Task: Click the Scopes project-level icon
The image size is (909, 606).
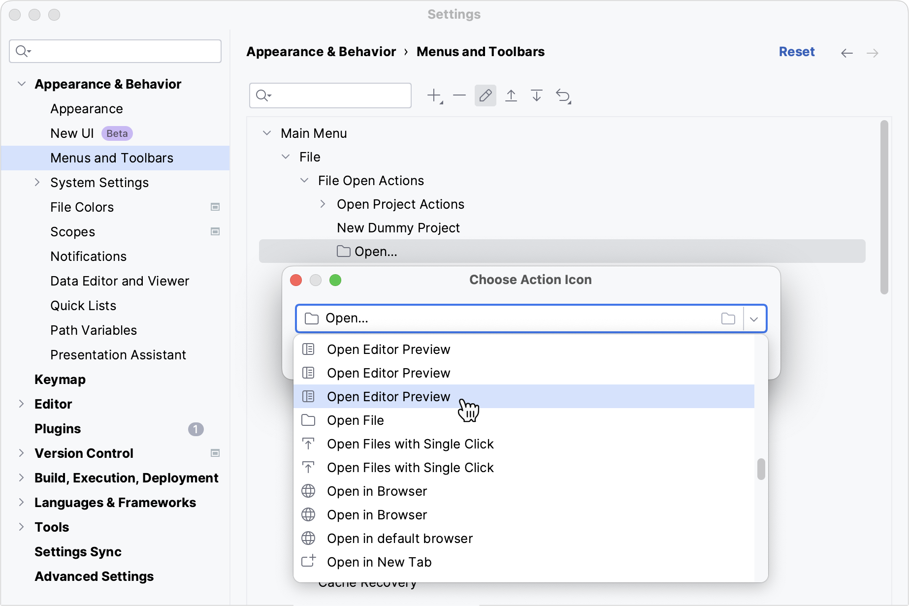Action: [215, 232]
